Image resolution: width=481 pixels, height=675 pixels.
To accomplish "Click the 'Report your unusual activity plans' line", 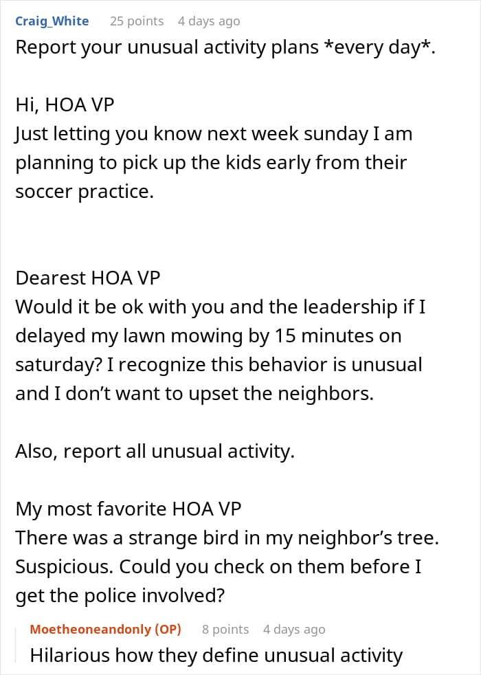I will coord(225,47).
